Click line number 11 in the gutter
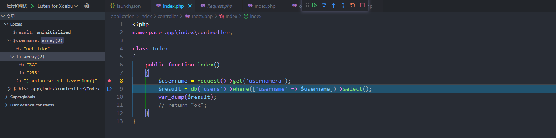556x138 pixels. point(119,105)
